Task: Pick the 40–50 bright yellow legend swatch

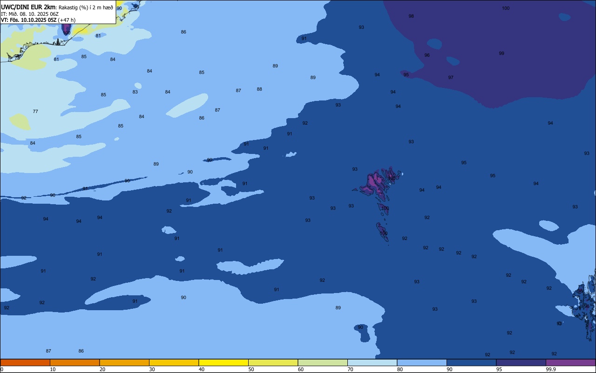Action: tap(223, 362)
